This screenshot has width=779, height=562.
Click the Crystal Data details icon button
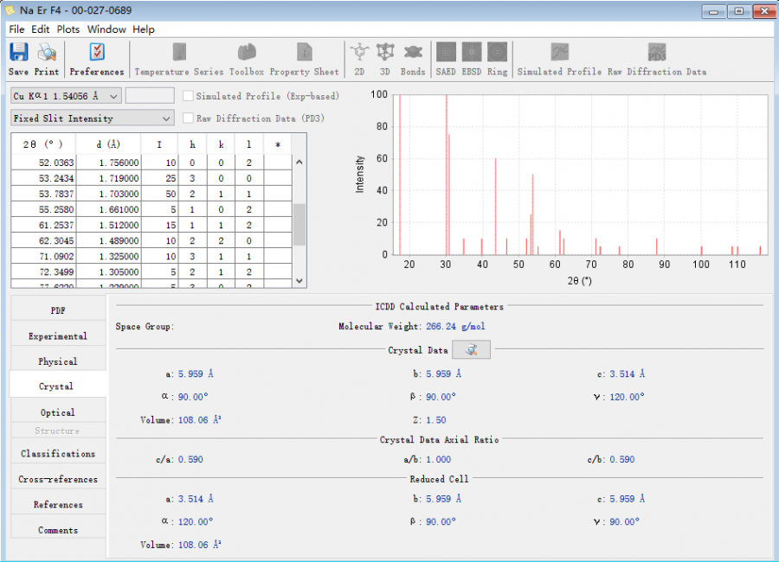[471, 350]
